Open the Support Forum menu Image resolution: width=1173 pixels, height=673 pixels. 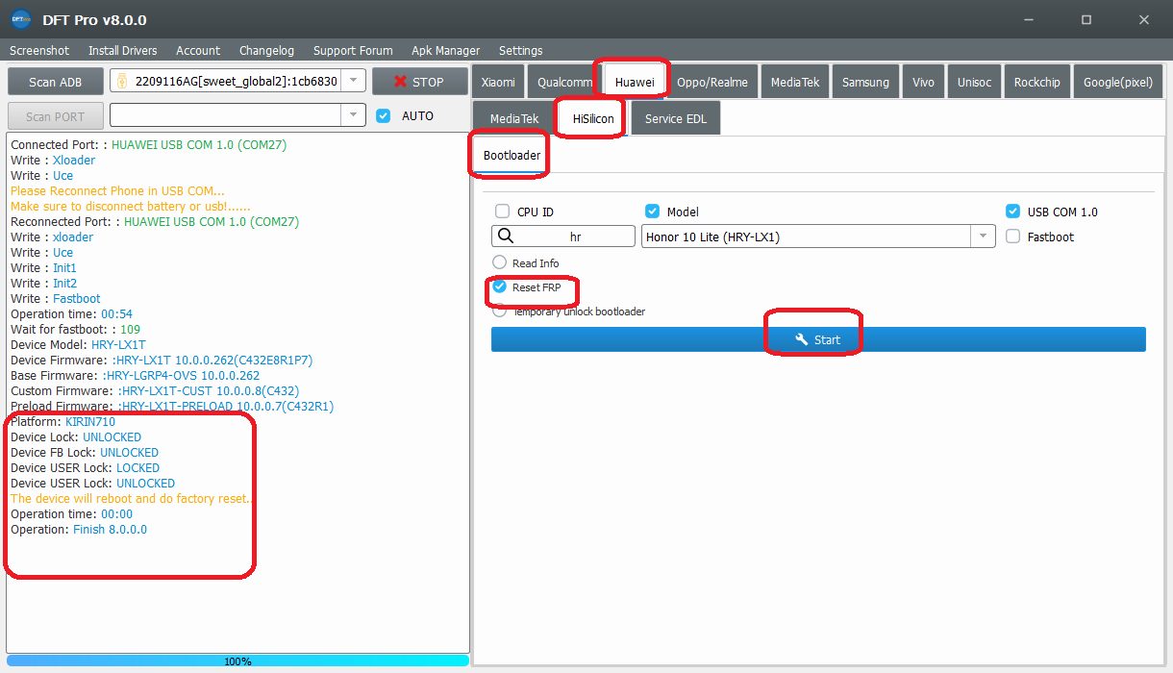point(353,50)
